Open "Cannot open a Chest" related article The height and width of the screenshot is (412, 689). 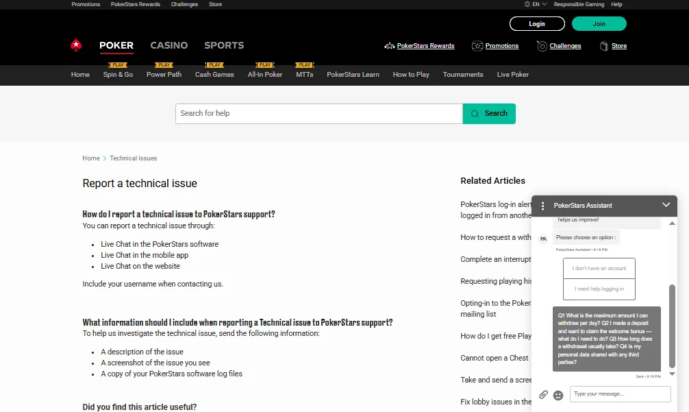[x=494, y=358]
